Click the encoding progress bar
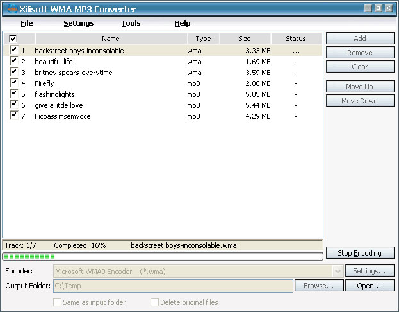Image resolution: width=399 pixels, height=312 pixels. coord(163,257)
